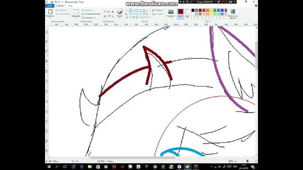Image resolution: width=303 pixels, height=170 pixels.
Task: Select the Fill with color bucket tool
Action: pos(108,12)
